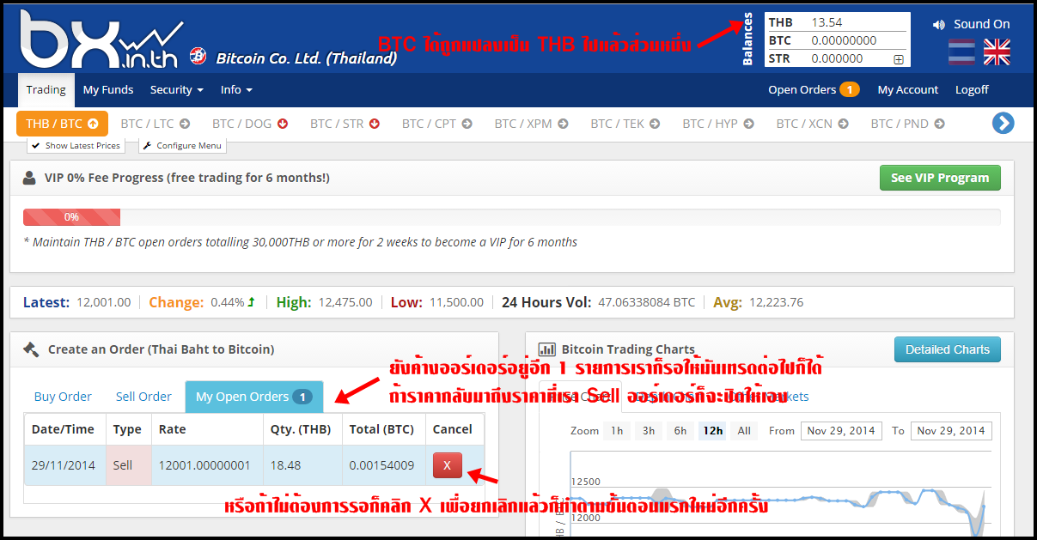The width and height of the screenshot is (1037, 540).
Task: Open My Funds page
Action: [x=108, y=89]
